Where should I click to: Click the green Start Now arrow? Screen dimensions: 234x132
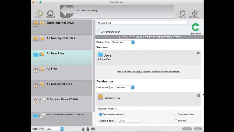click(x=196, y=27)
